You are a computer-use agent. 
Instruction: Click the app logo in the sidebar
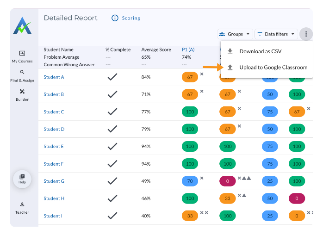22,26
